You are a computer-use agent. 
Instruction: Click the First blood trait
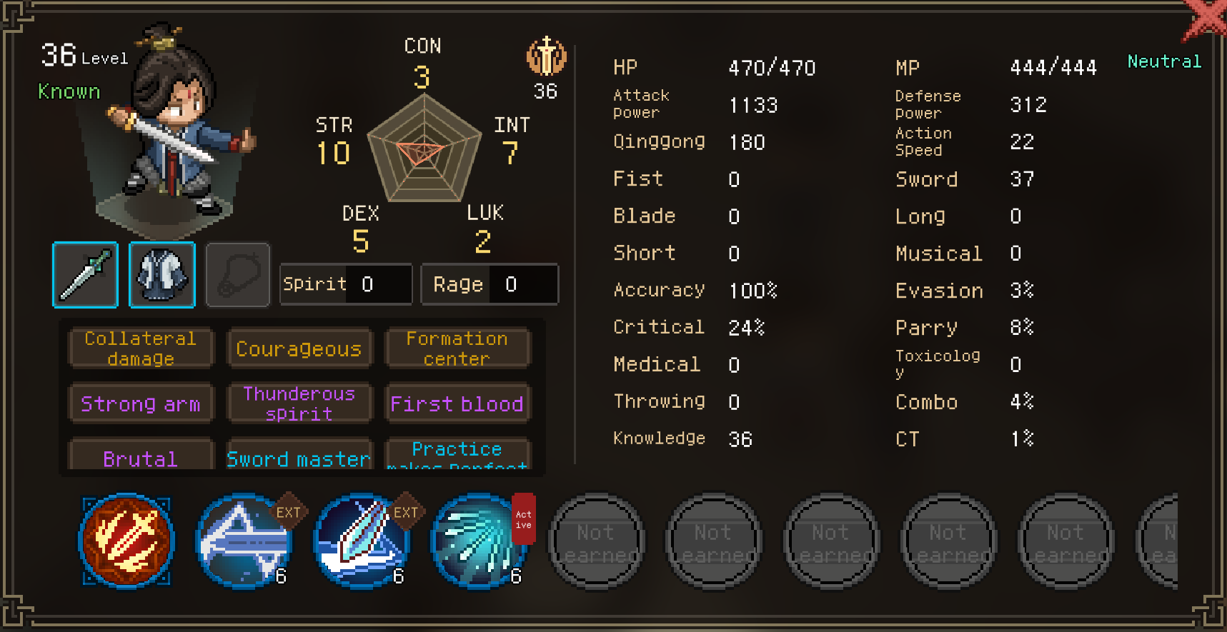pyautogui.click(x=457, y=403)
